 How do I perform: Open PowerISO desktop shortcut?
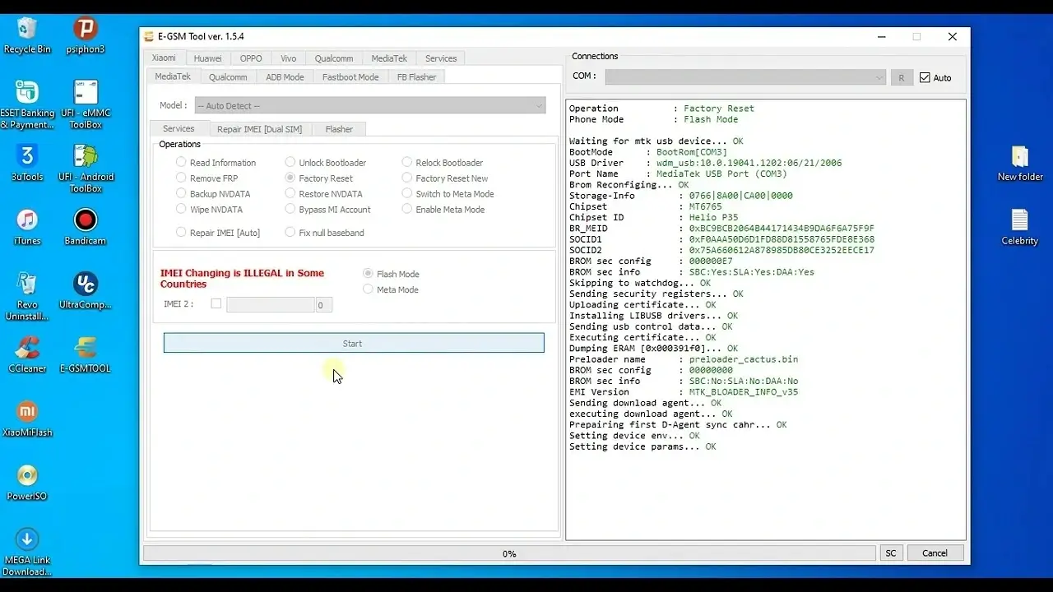pos(27,483)
